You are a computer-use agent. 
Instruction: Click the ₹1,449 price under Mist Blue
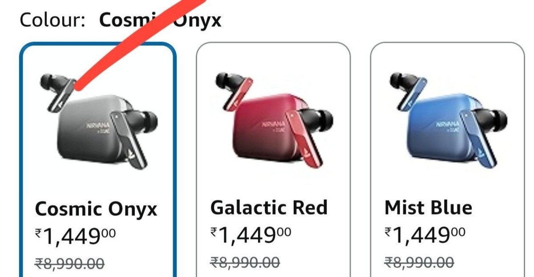pos(425,235)
